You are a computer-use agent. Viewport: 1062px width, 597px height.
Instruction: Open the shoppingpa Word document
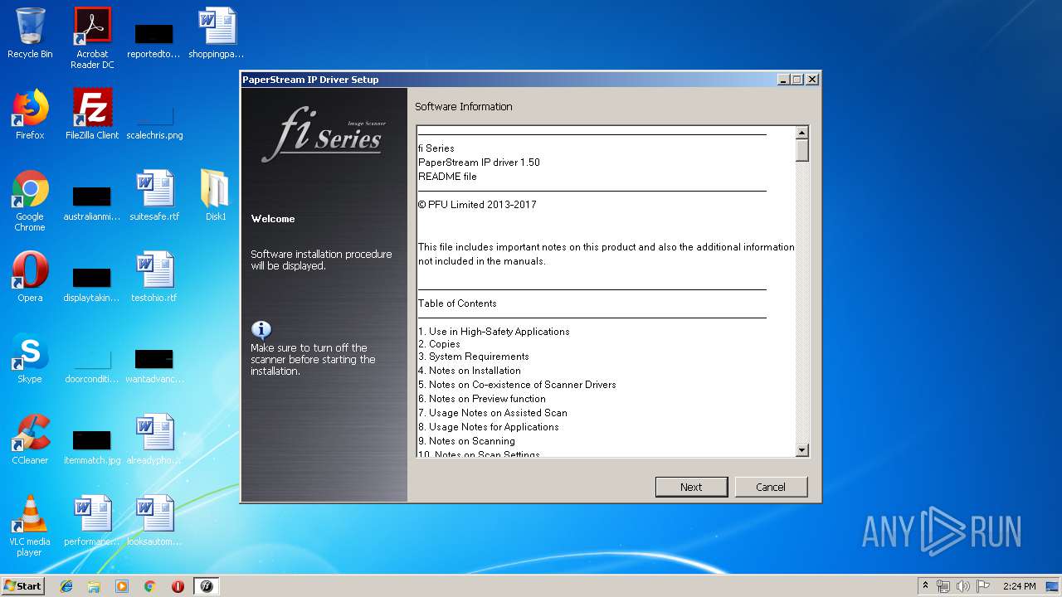(216, 33)
